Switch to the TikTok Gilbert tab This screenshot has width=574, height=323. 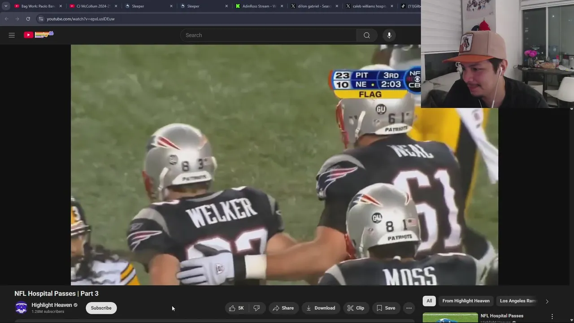pyautogui.click(x=410, y=6)
